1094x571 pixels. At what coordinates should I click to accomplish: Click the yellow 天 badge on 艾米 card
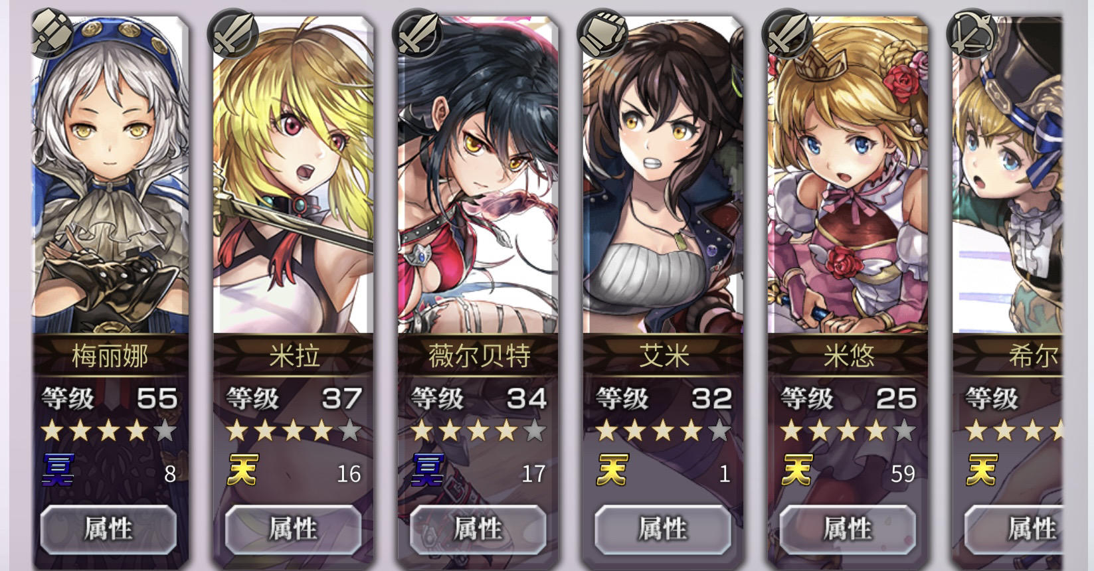pyautogui.click(x=612, y=470)
